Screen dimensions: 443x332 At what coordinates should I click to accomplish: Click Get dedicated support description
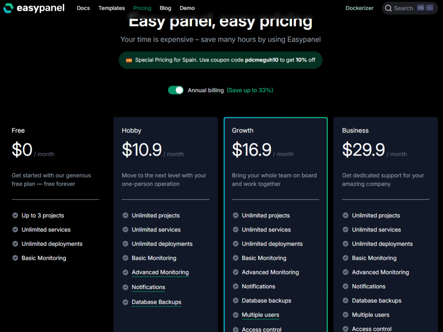pos(383,180)
